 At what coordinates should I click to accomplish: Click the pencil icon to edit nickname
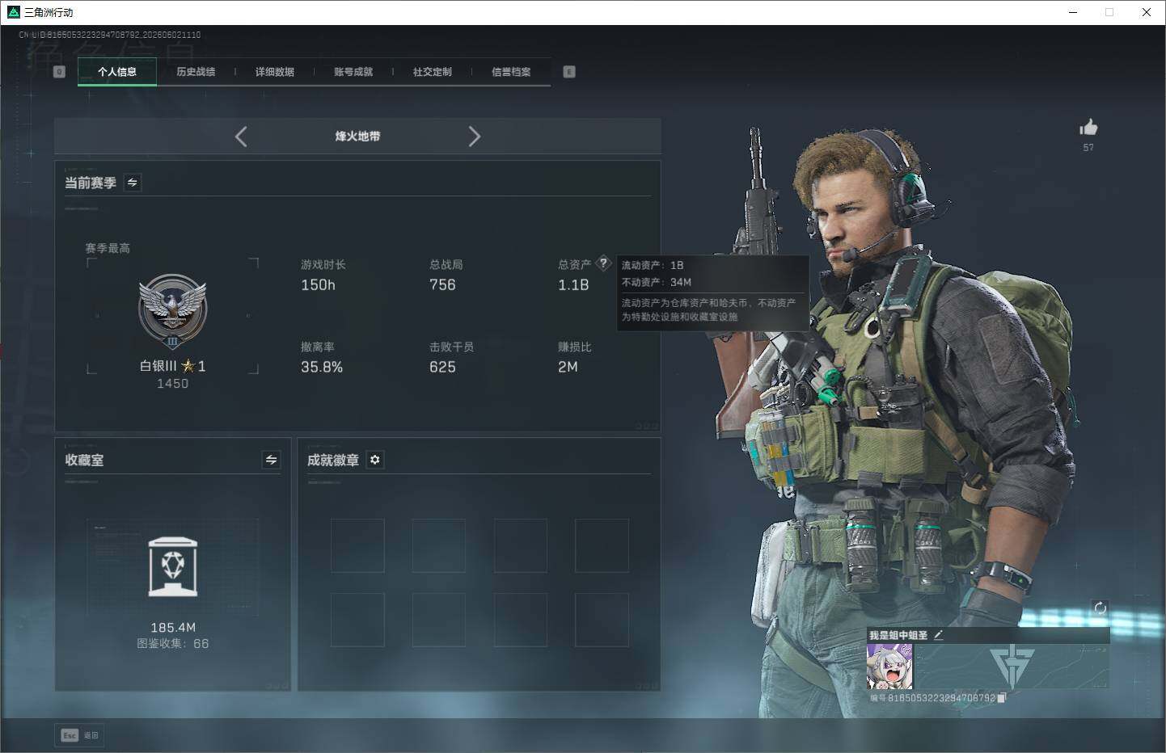pos(939,635)
